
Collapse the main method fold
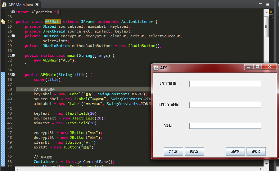[14, 55]
